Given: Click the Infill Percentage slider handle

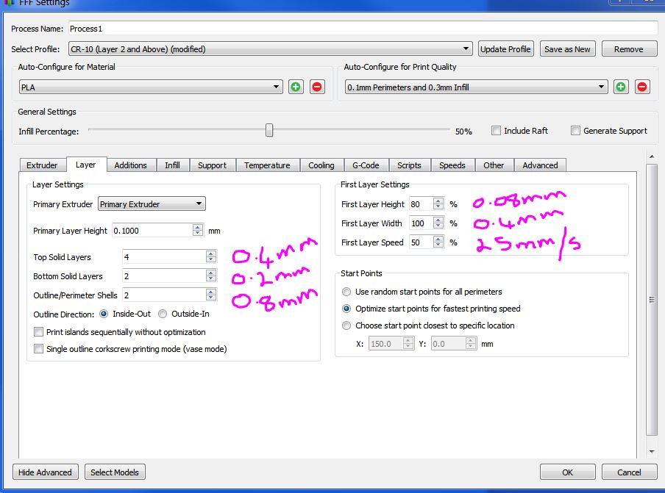Looking at the screenshot, I should coord(269,131).
